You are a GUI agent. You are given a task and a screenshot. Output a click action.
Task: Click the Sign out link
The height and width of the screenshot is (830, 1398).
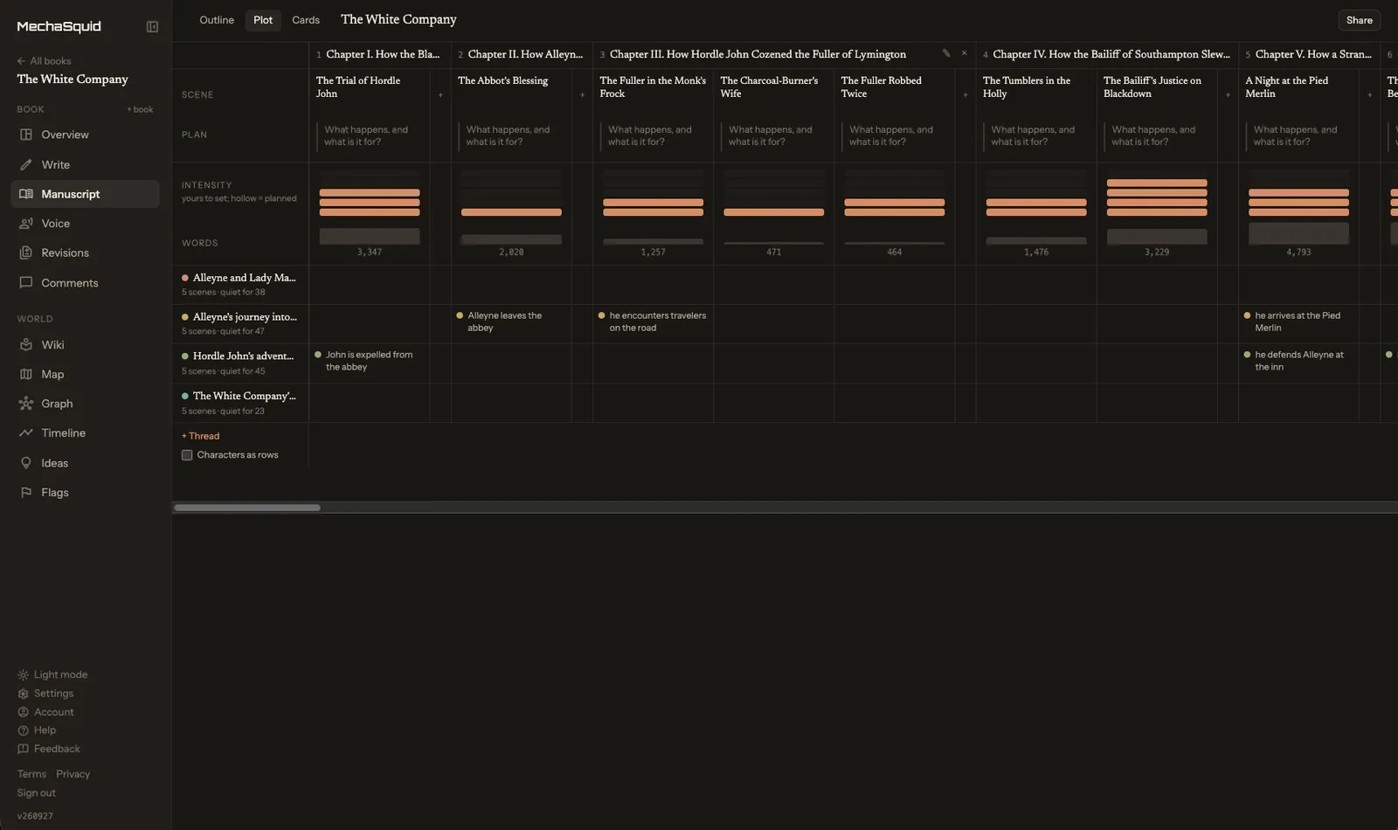pyautogui.click(x=37, y=793)
